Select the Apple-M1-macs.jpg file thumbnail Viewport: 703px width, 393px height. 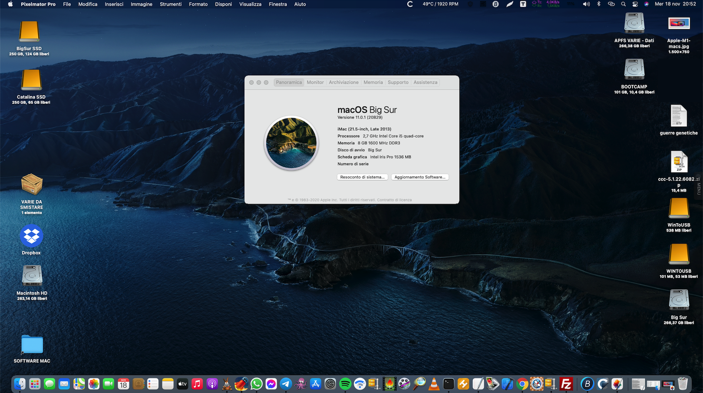click(679, 23)
